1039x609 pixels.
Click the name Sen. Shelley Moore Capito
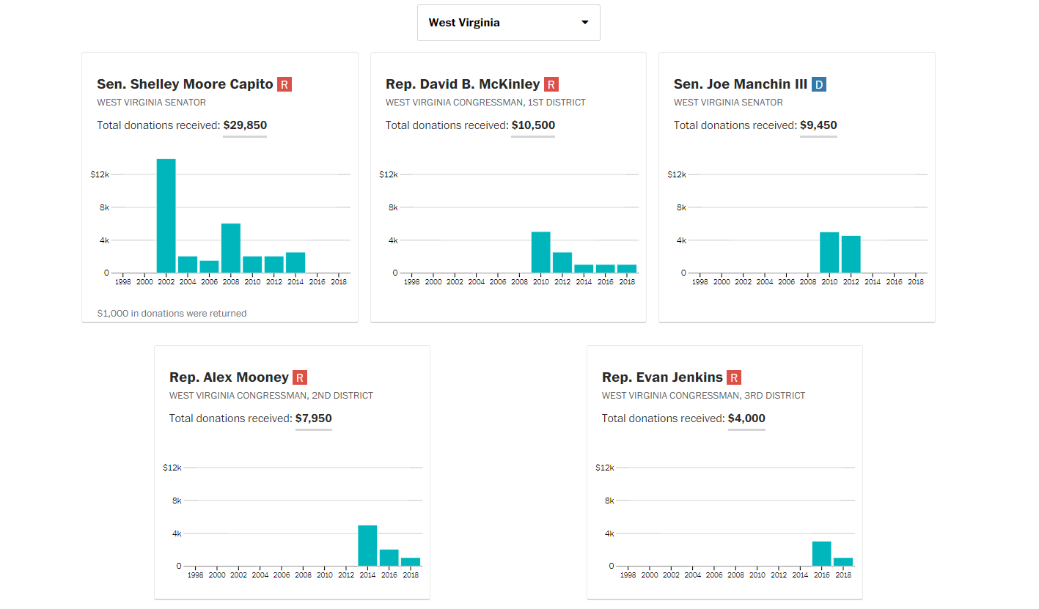click(x=185, y=84)
